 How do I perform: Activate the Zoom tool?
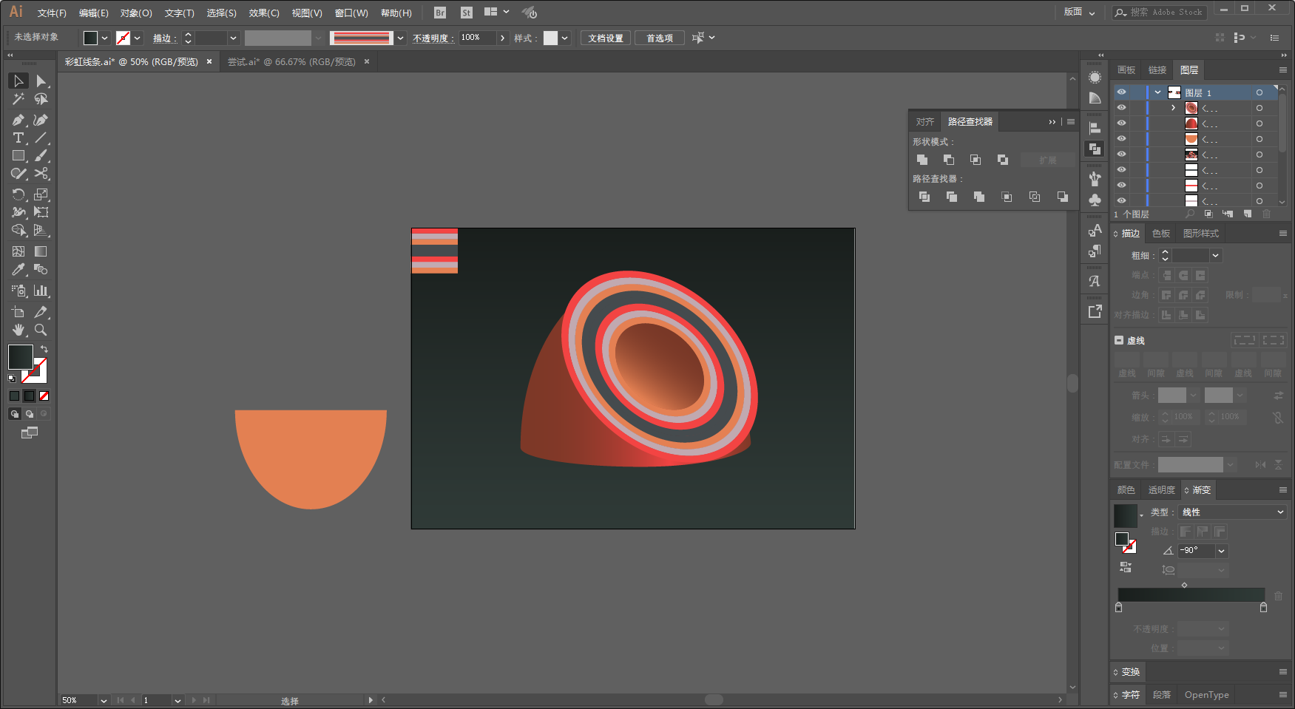point(41,330)
